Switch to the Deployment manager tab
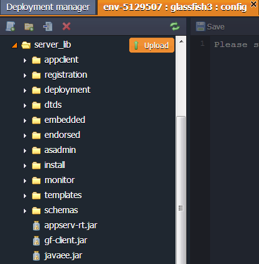 48,8
